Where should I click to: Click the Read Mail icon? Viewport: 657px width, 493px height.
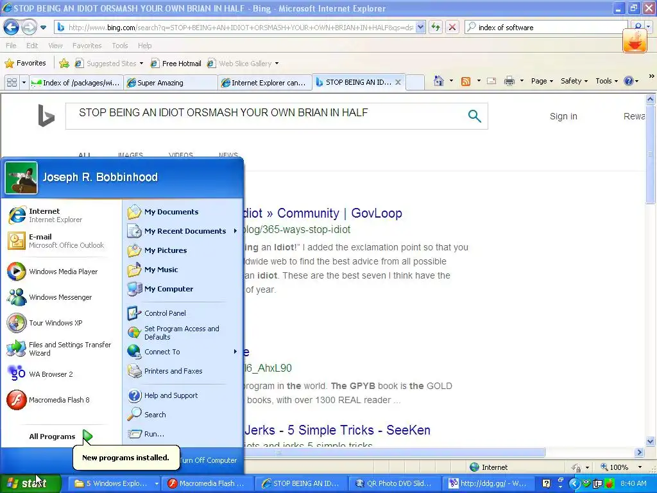491,81
